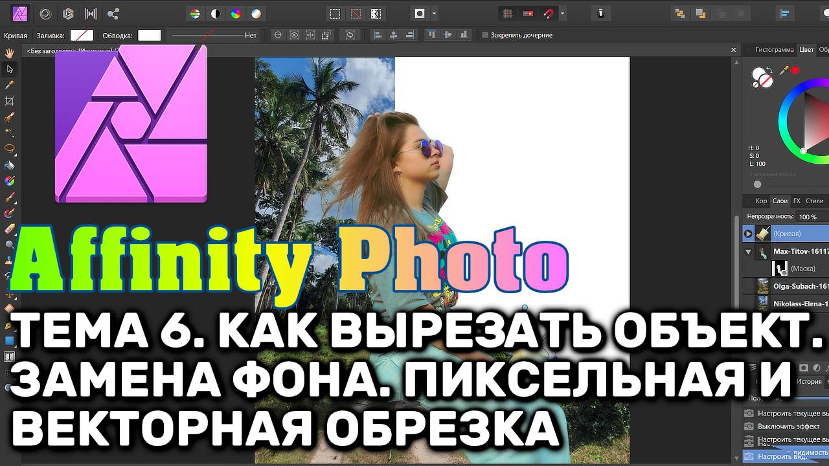Select the Olga-Subach layer thumbnail
Image resolution: width=829 pixels, height=466 pixels.
[x=764, y=286]
